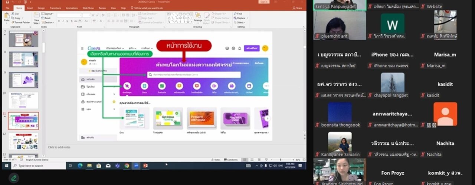Click Canva notification bell icon

pos(239,48)
